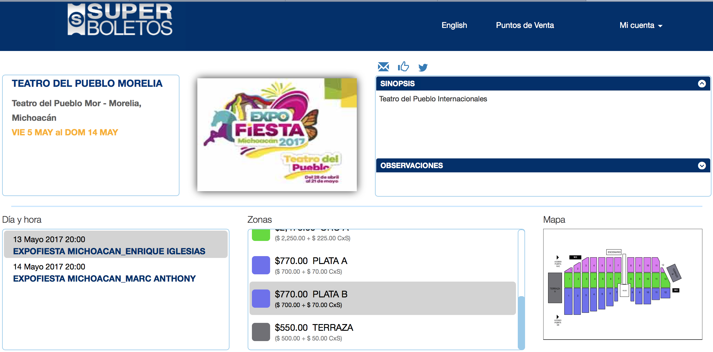The image size is (713, 352).
Task: Click the '($ 500.00 + $ 50.00 CxS)' price detail
Action: 308,338
